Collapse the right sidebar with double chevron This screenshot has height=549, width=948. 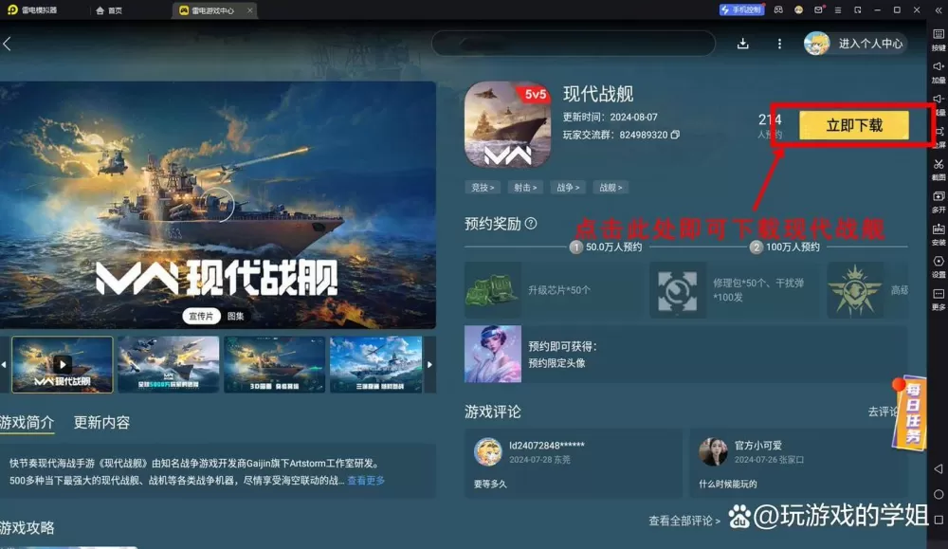tap(939, 10)
